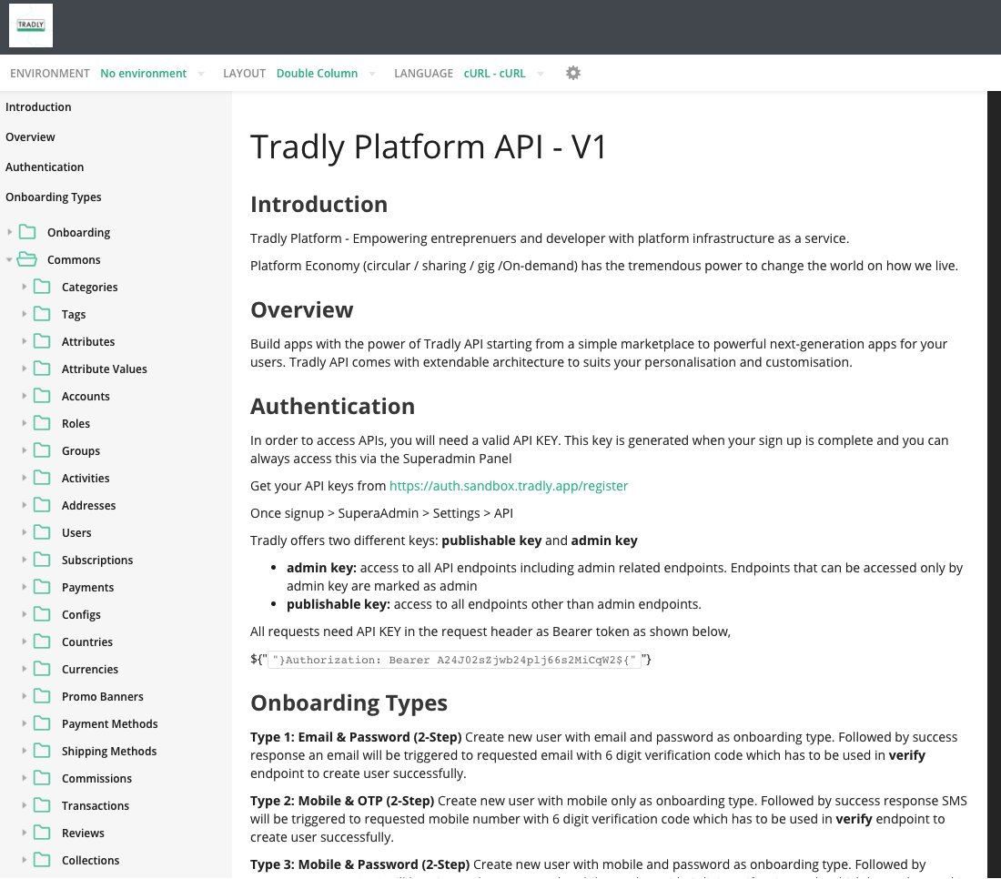
Task: Open the auth.sandbox.tradly.app register link
Action: [509, 485]
